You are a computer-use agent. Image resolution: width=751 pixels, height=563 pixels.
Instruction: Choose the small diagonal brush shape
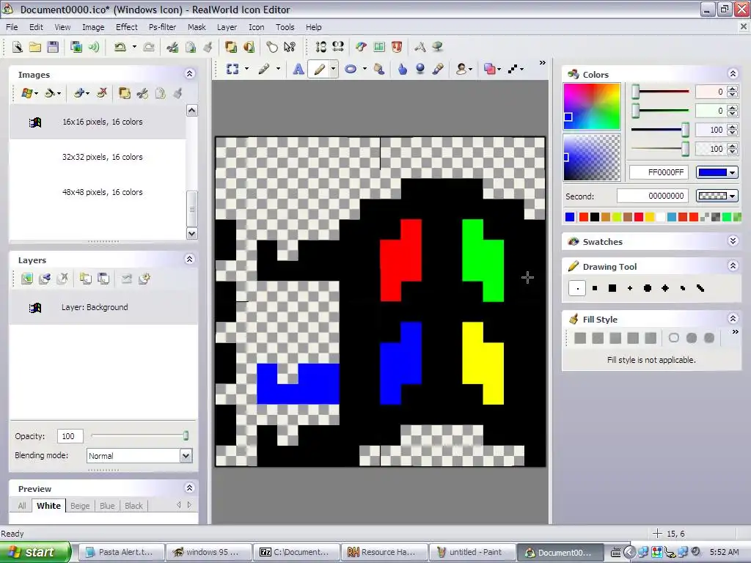click(683, 288)
